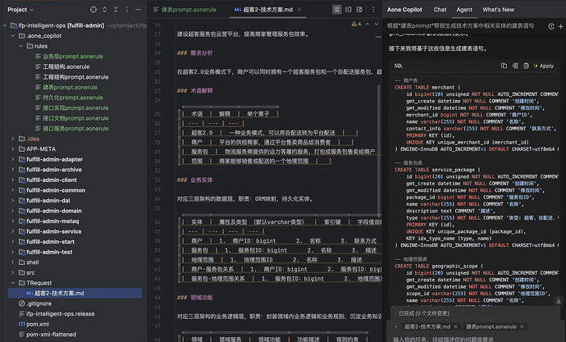Open the What's New tab
This screenshot has width=566, height=342.
point(498,10)
